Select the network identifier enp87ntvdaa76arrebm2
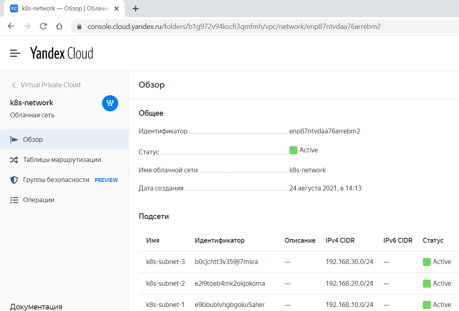The width and height of the screenshot is (459, 311). point(325,131)
